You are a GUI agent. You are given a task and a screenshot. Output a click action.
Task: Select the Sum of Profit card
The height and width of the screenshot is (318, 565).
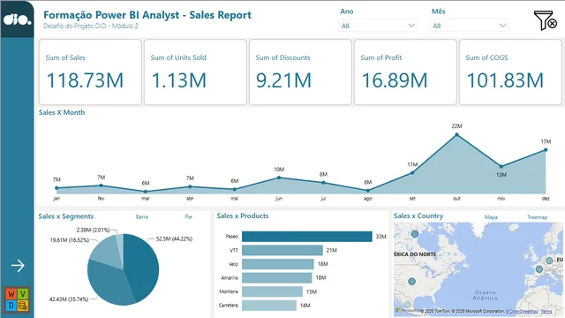coord(405,72)
